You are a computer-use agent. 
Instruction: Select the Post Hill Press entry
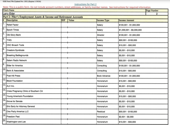pyautogui.click(x=34, y=76)
